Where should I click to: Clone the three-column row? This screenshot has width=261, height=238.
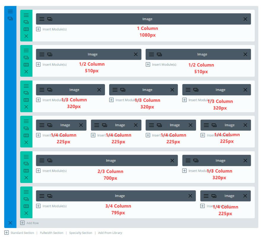(26, 93)
